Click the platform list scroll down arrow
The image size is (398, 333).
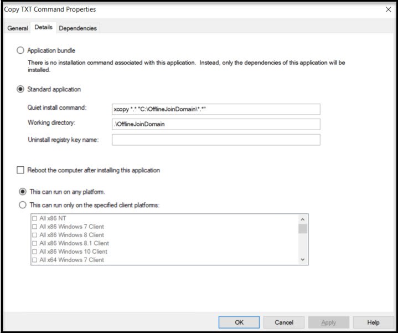coord(303,259)
